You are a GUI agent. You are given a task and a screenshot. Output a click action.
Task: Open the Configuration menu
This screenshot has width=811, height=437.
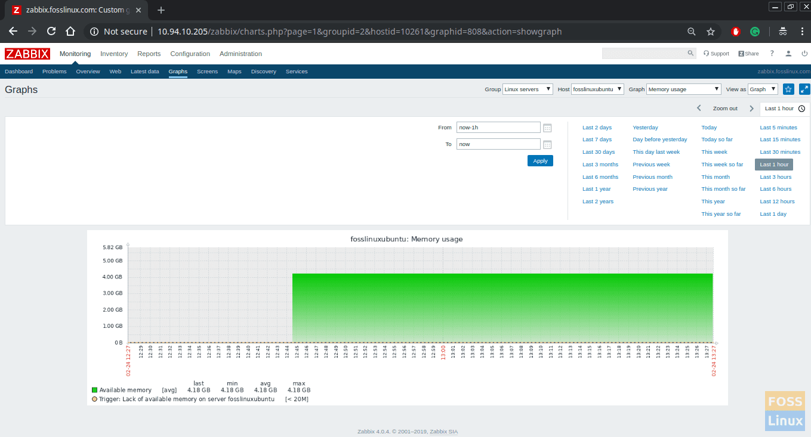(x=190, y=54)
